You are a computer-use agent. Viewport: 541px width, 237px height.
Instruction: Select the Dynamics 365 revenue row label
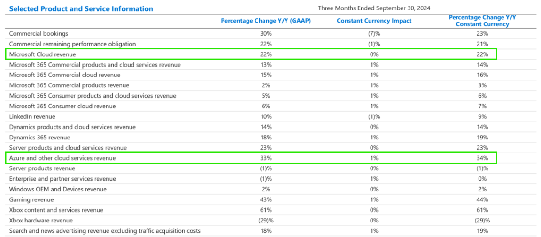point(39,138)
